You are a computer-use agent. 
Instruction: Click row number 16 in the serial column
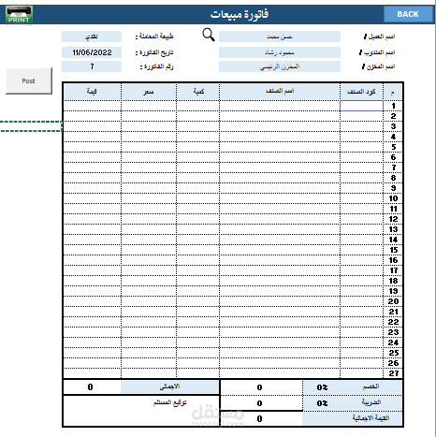393,260
